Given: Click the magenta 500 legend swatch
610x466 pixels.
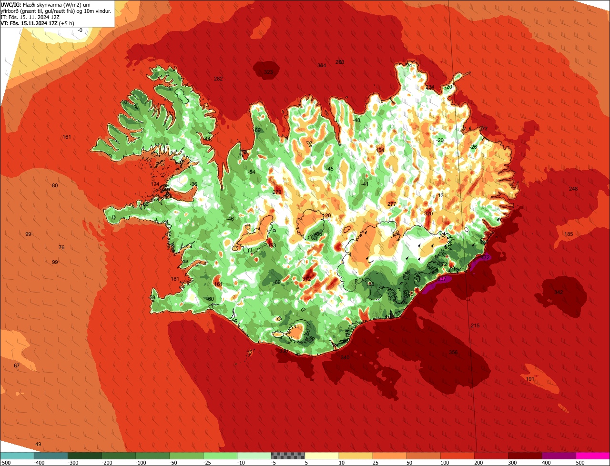Looking at the screenshot, I should [592, 455].
